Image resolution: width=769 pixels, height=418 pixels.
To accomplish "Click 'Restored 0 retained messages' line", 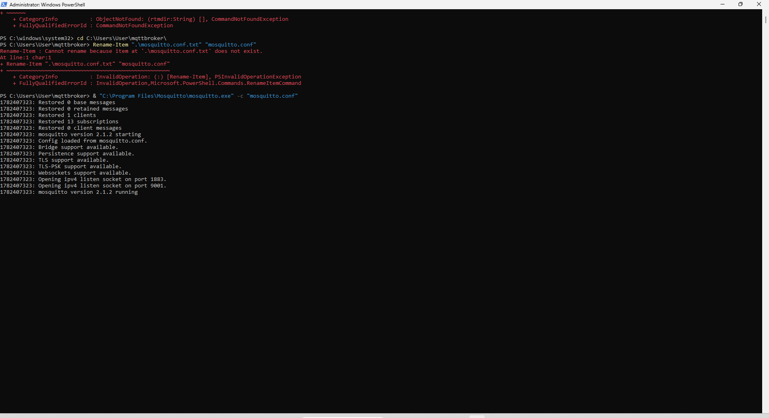I will tap(64, 109).
